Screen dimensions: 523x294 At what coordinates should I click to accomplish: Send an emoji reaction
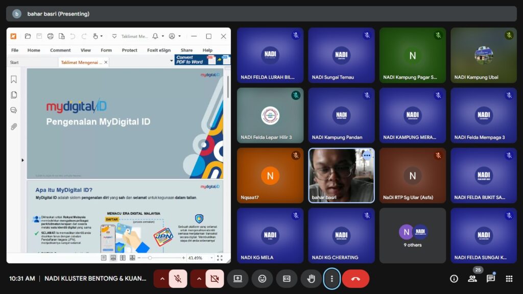point(262,278)
